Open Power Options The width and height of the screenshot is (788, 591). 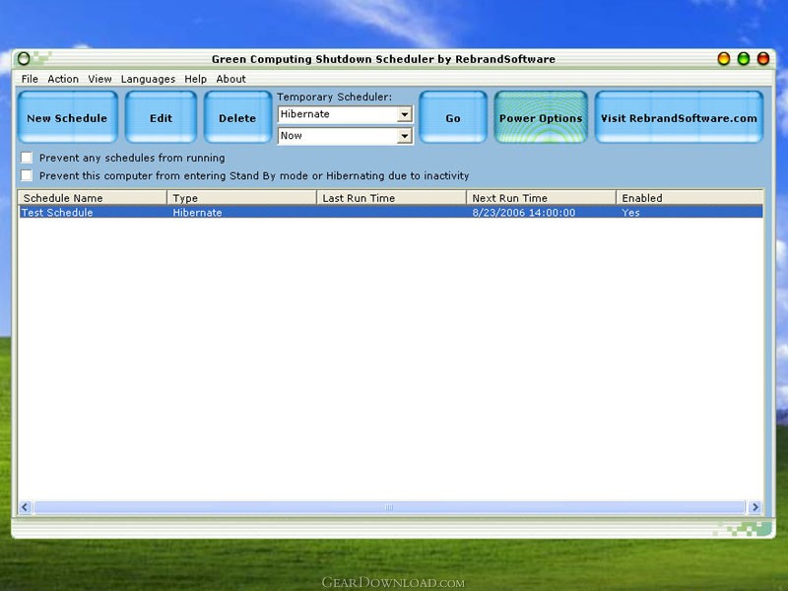click(541, 117)
